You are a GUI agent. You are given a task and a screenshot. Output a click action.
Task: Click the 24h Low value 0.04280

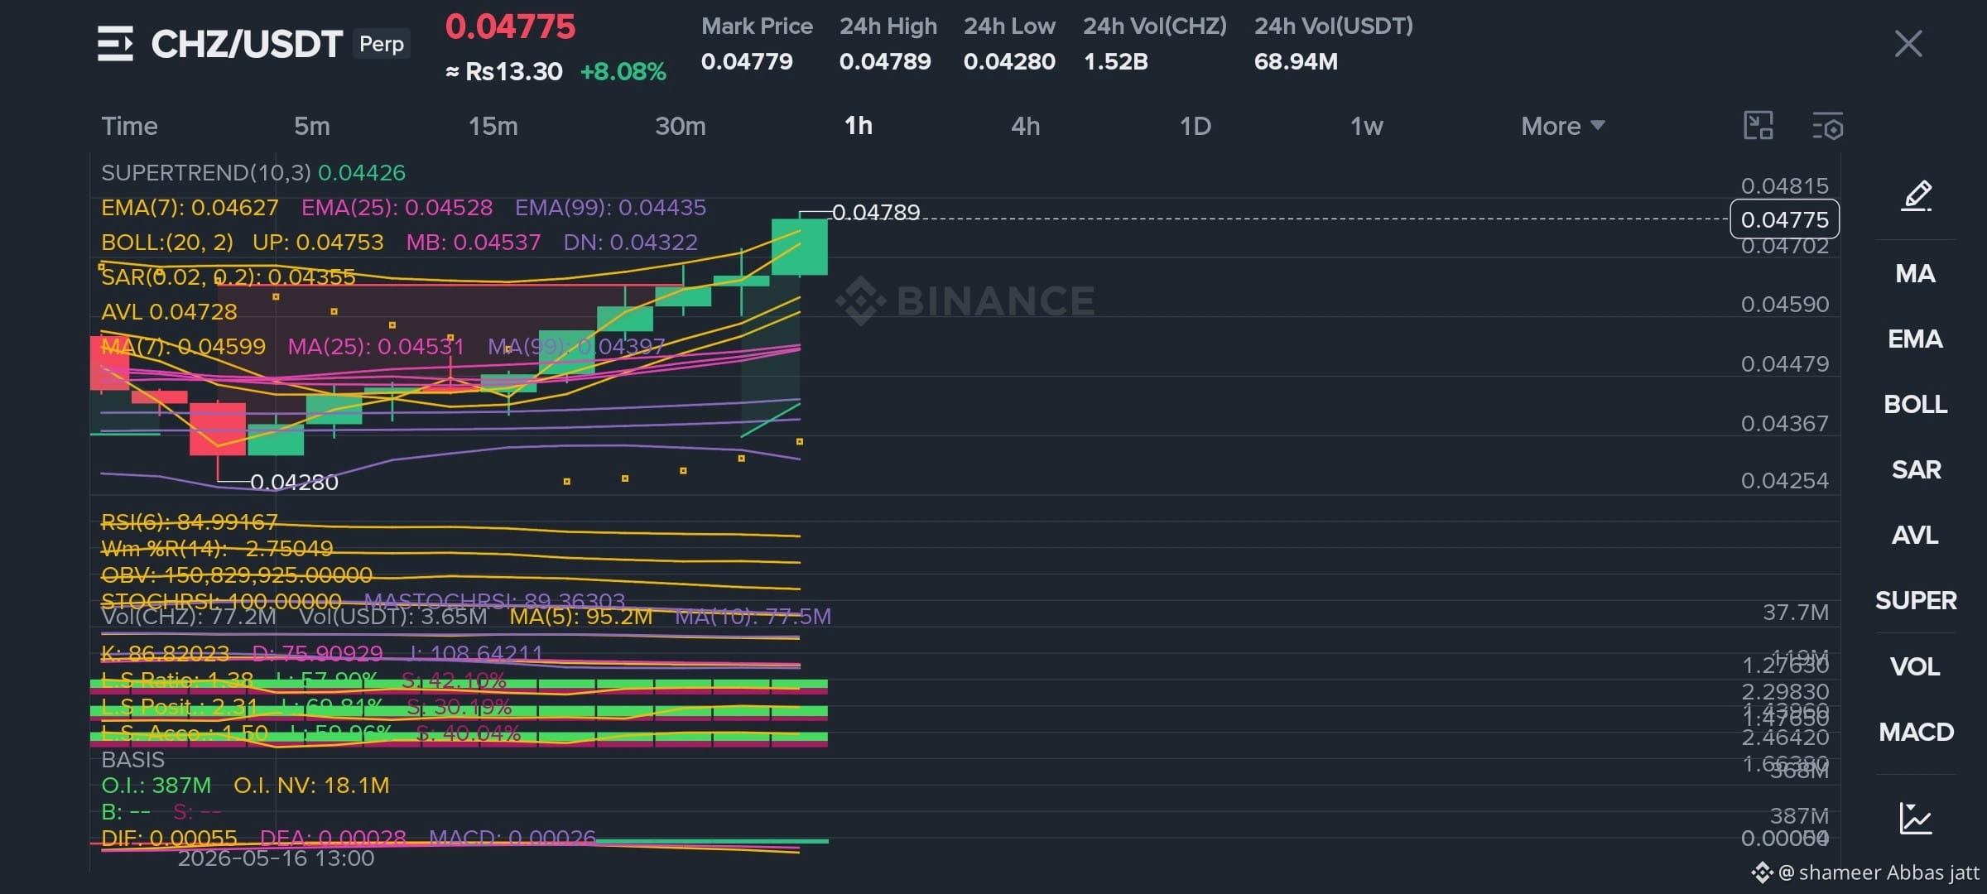1009,61
